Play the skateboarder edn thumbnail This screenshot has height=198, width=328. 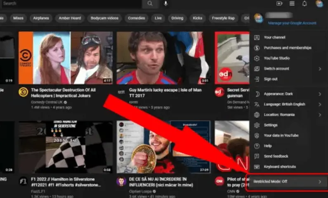coord(232,58)
